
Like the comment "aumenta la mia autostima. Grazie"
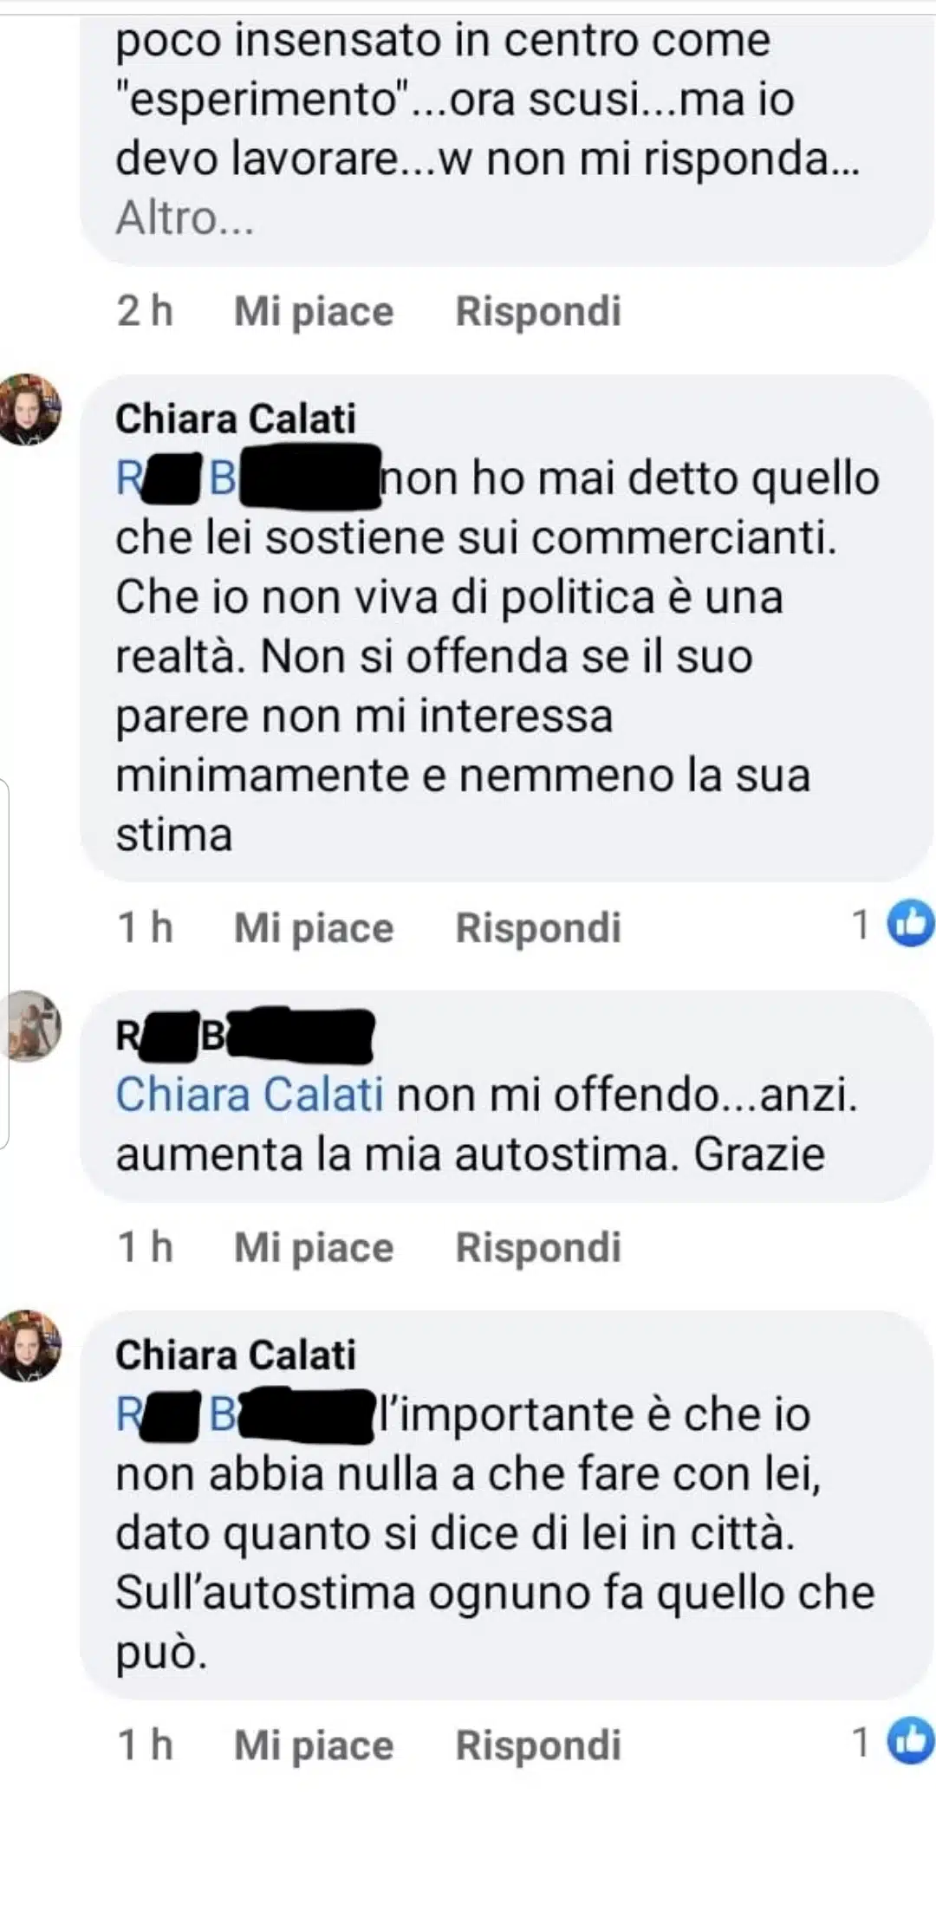point(313,1248)
